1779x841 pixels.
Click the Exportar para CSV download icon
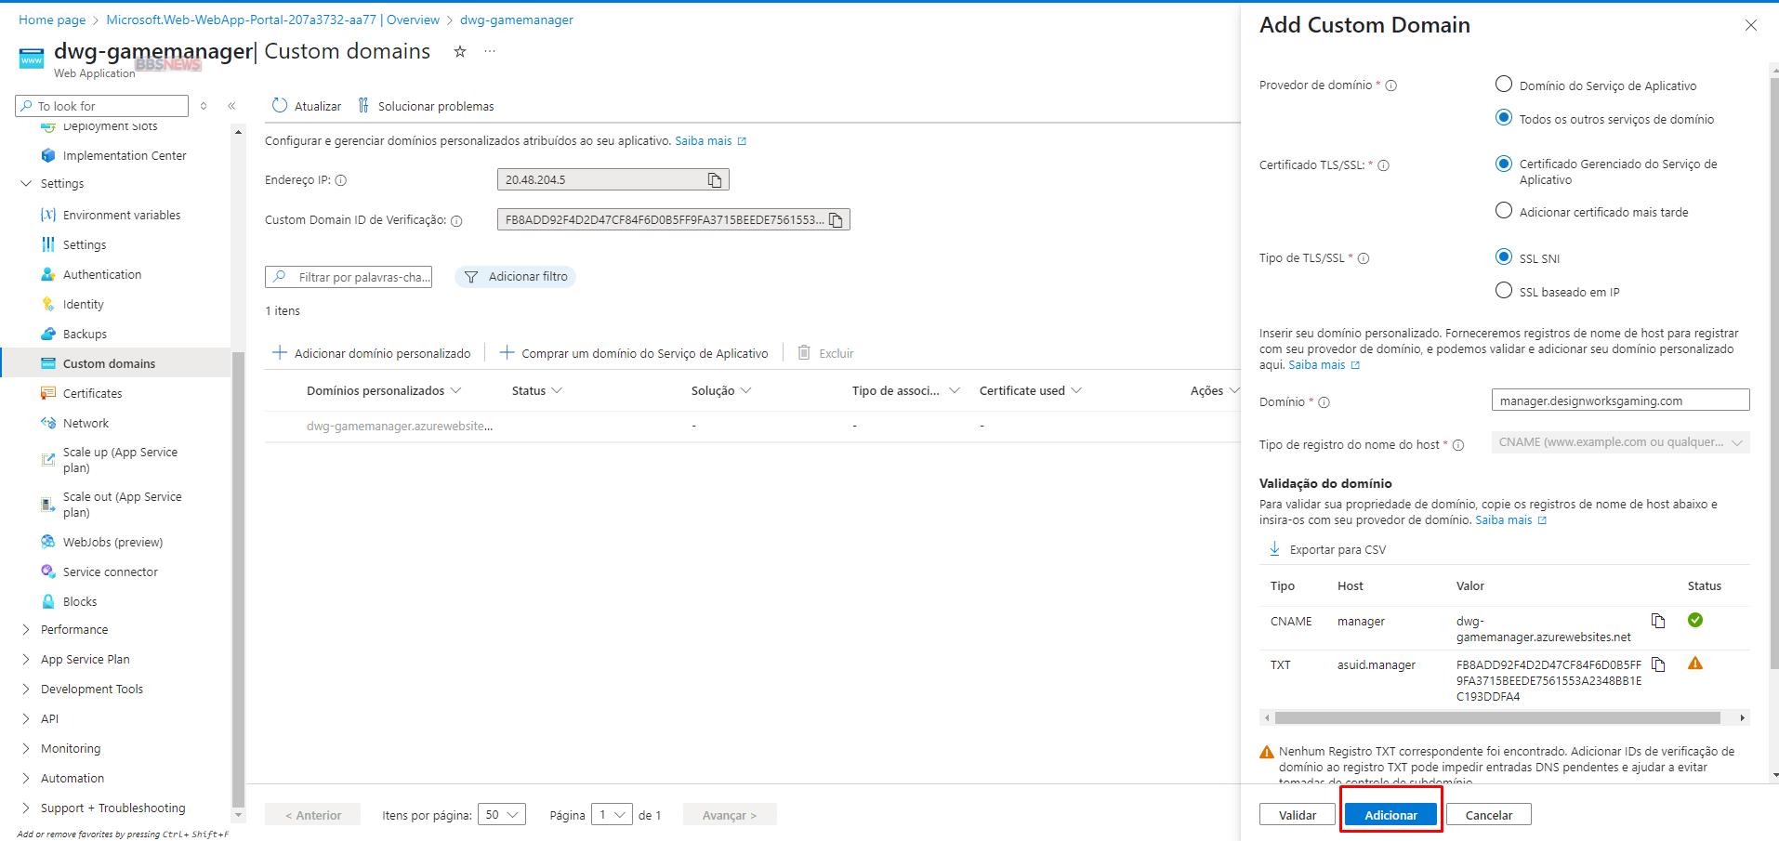(x=1274, y=549)
